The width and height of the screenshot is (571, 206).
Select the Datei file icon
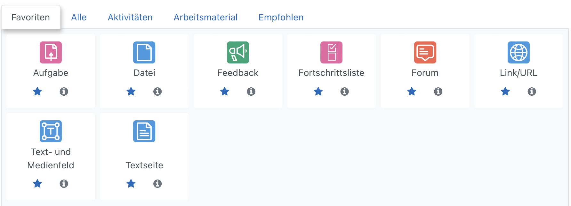coord(144,53)
